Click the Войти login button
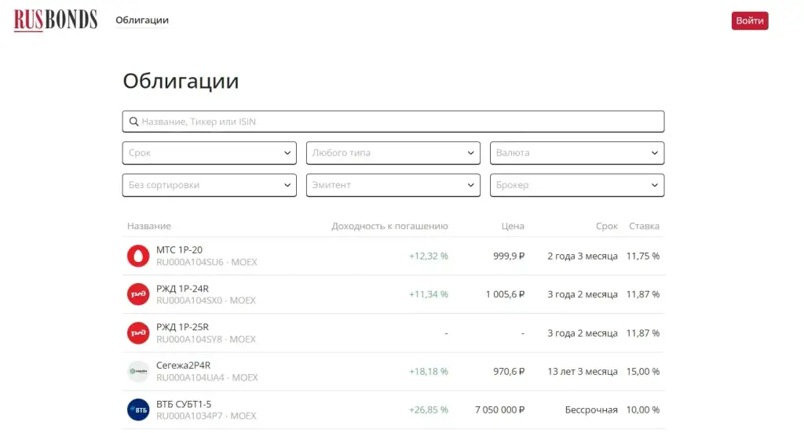 [750, 20]
